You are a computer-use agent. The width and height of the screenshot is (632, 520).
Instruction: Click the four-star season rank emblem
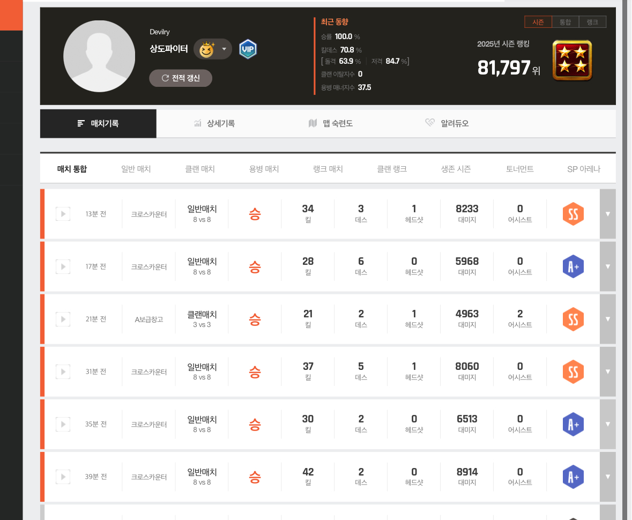pyautogui.click(x=572, y=60)
